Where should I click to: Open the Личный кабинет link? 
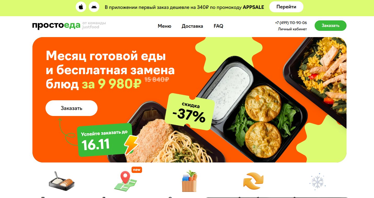[x=292, y=29]
